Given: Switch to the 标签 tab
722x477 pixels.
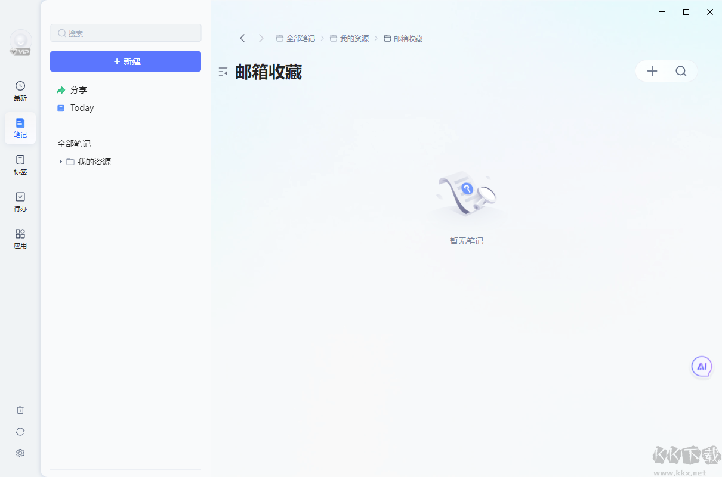Looking at the screenshot, I should point(20,165).
